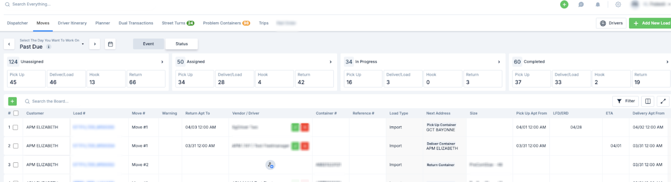The width and height of the screenshot is (671, 182).
Task: Click the search magnifier icon in top bar
Action: click(7, 4)
